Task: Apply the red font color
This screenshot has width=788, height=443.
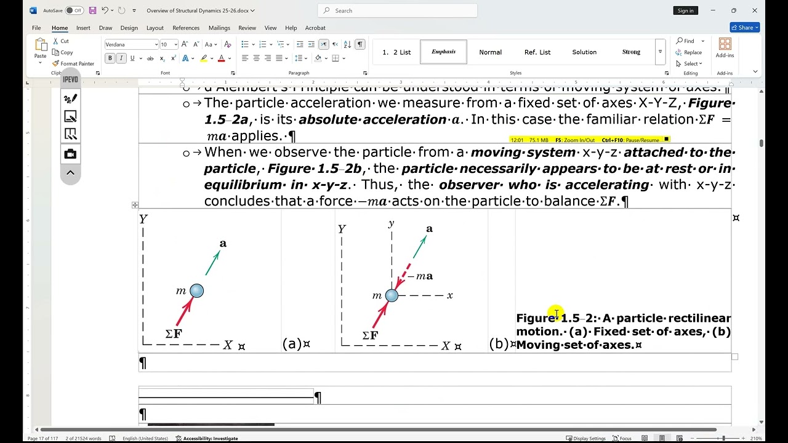Action: (x=221, y=58)
